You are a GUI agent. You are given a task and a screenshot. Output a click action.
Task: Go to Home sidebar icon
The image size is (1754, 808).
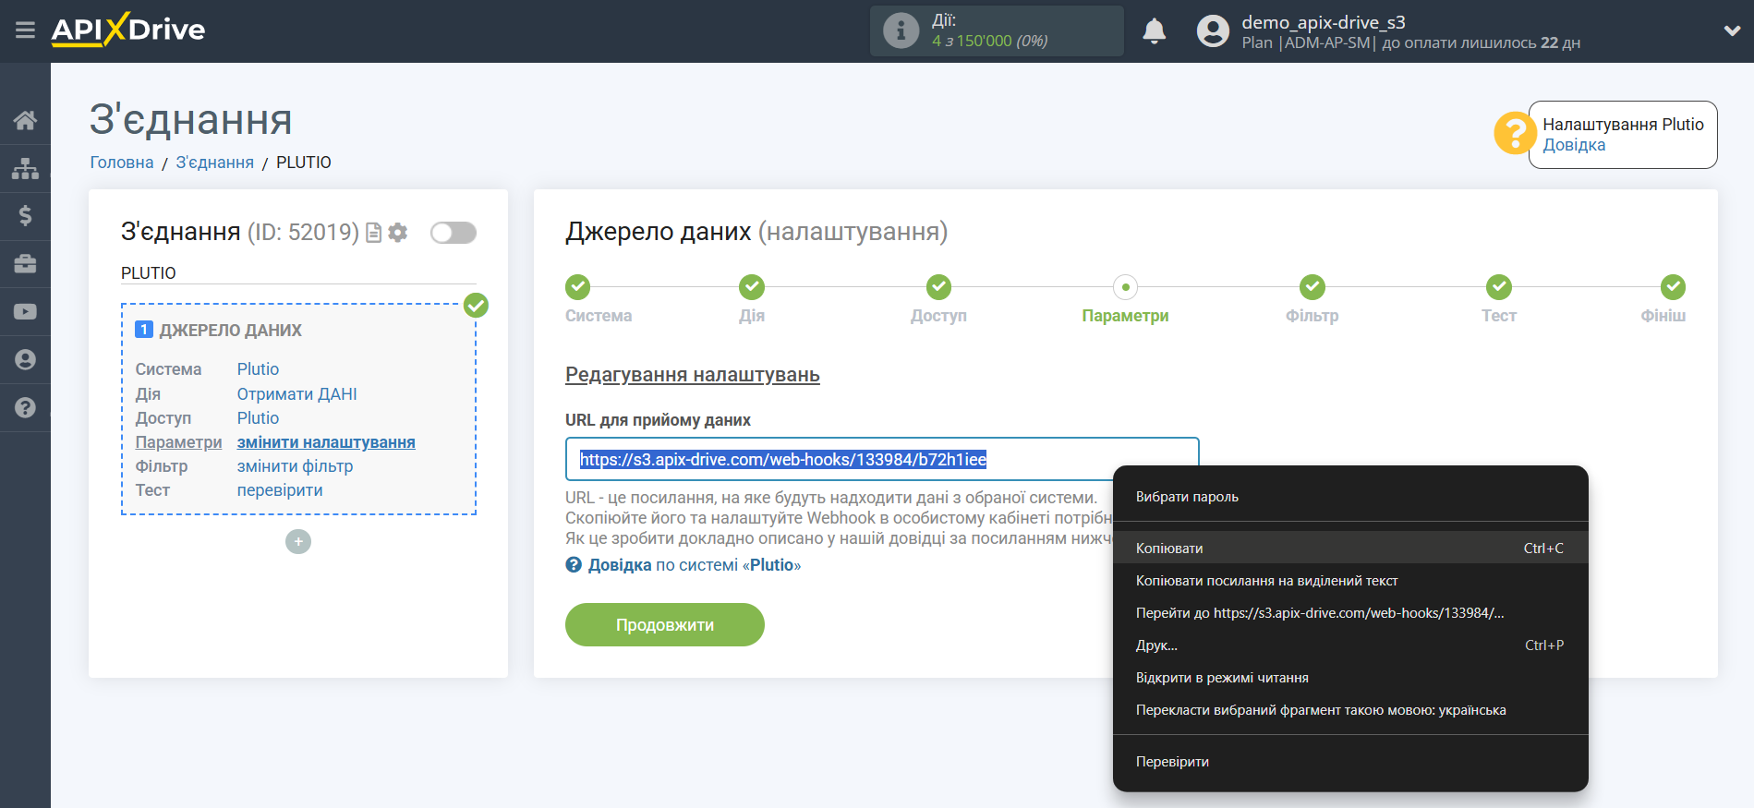[x=25, y=120]
